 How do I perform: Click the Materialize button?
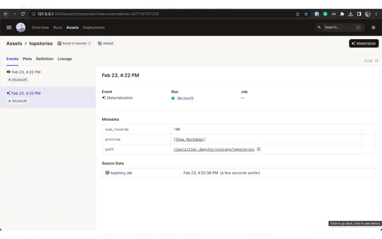click(x=364, y=43)
